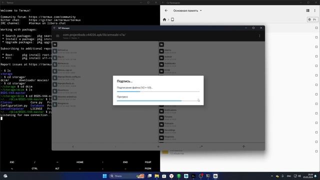
Task: Click MT Manager bottom bar forward arrow
Action: pos(115,146)
